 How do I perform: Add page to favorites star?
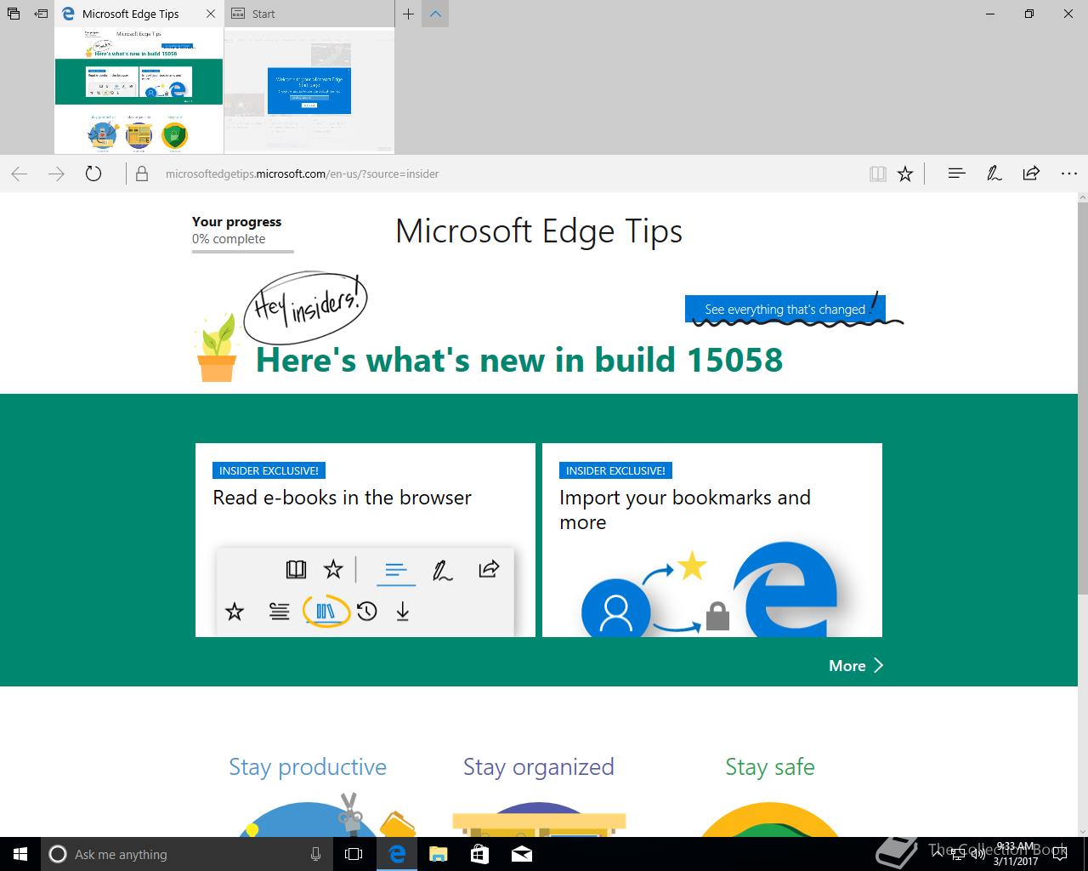coord(905,174)
